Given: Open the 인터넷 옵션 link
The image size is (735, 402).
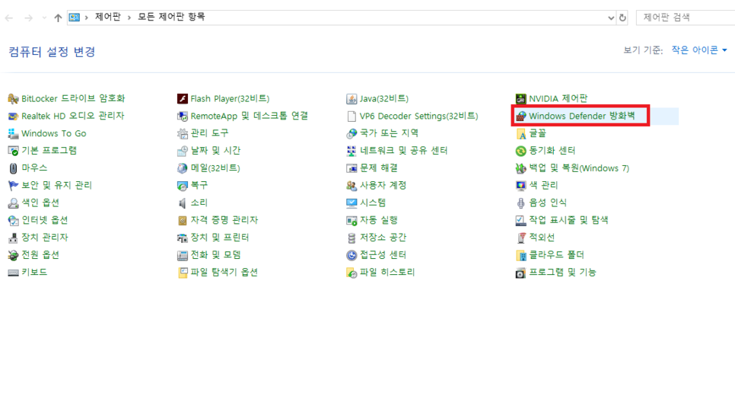Looking at the screenshot, I should point(45,220).
